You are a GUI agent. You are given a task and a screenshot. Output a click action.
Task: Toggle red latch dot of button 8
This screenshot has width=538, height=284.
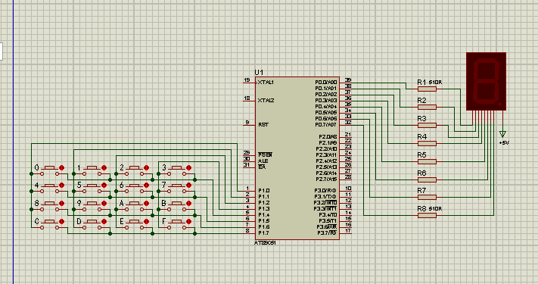pyautogui.click(x=62, y=203)
